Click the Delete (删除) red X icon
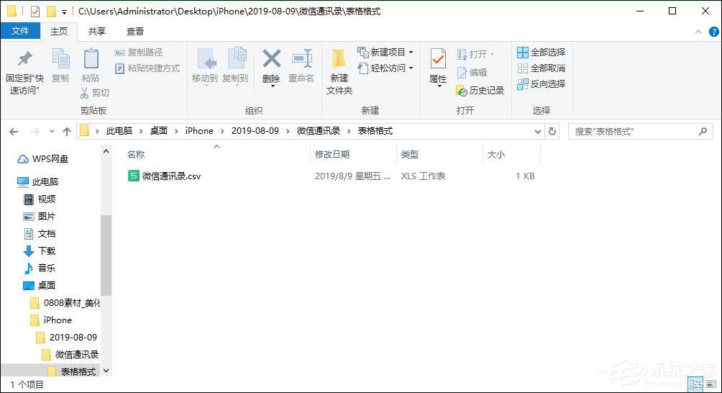 tap(271, 59)
